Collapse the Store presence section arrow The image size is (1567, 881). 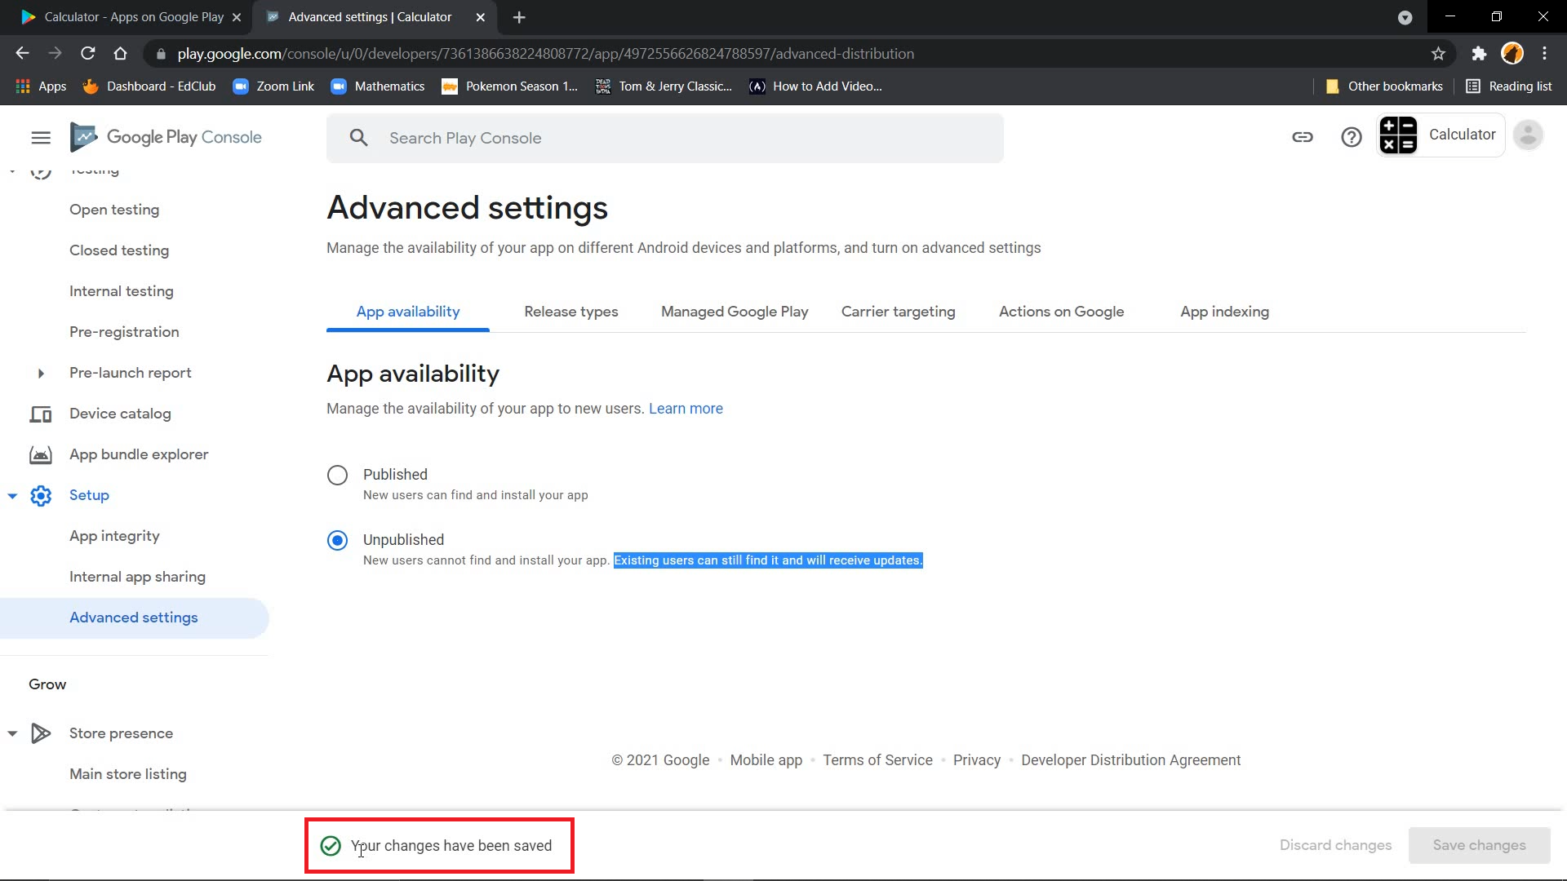[x=12, y=733]
